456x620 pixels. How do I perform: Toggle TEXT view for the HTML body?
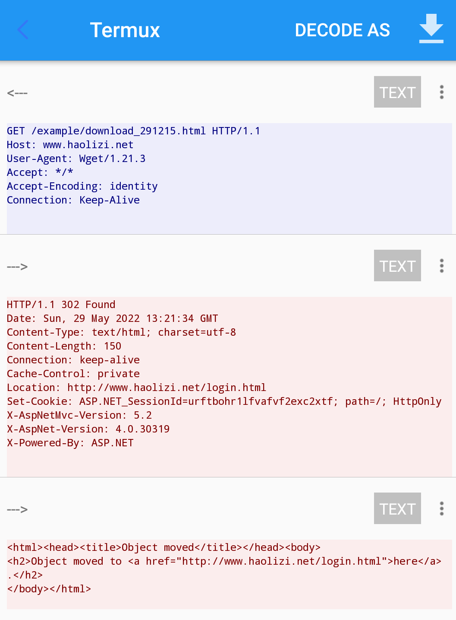(397, 509)
